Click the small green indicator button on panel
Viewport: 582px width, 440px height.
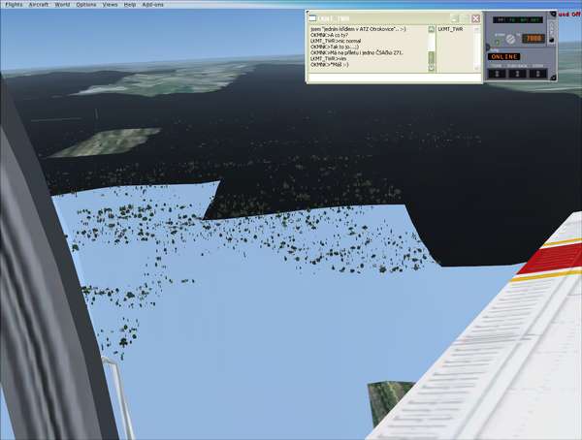pos(498,43)
